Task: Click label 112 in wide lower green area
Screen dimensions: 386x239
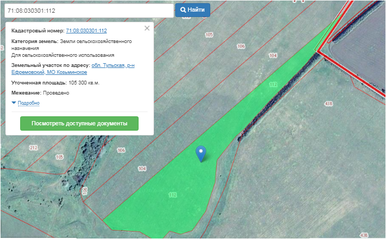Action: tap(173, 194)
